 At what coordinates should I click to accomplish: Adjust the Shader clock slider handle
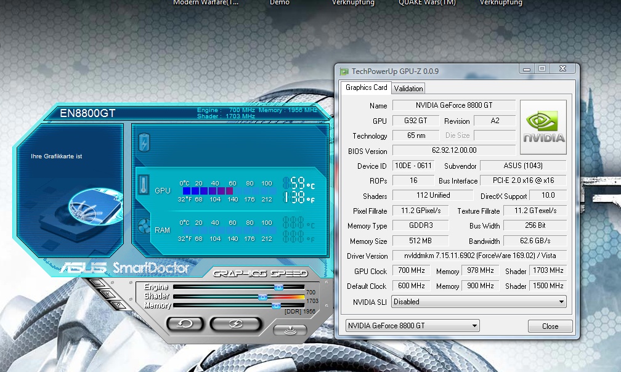point(262,297)
